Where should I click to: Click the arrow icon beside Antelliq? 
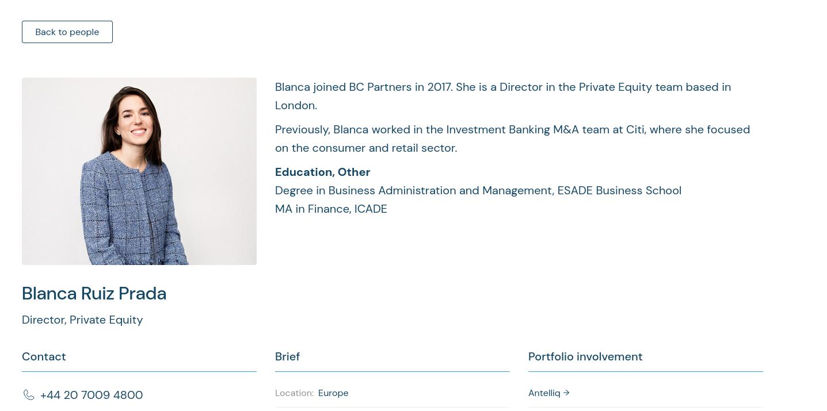coord(566,393)
